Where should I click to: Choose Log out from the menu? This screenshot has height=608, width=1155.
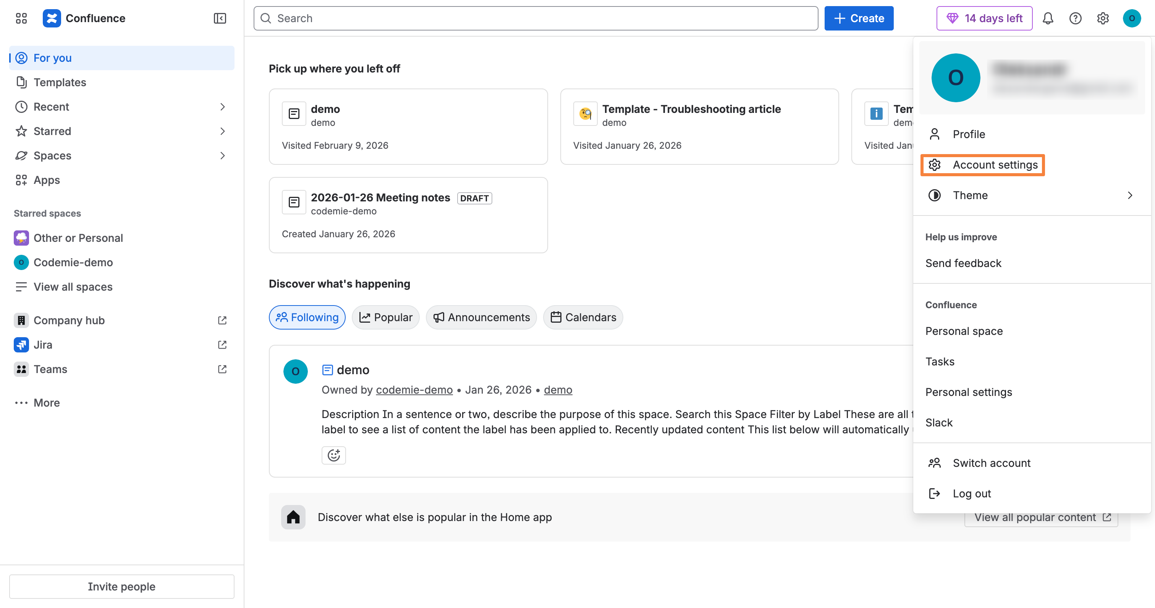972,493
